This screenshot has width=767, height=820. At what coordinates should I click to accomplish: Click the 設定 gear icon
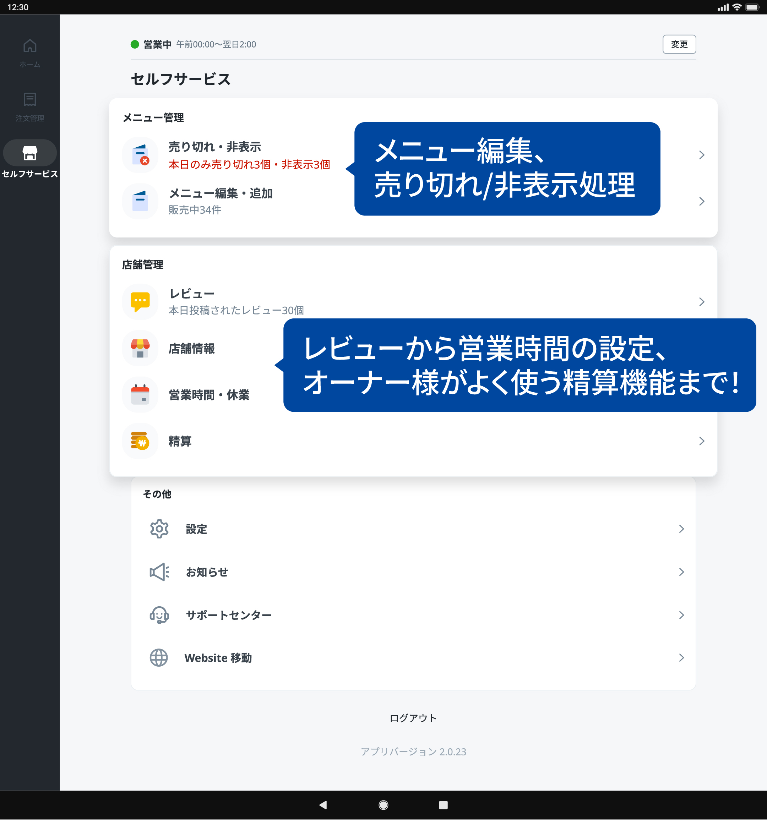pos(159,529)
